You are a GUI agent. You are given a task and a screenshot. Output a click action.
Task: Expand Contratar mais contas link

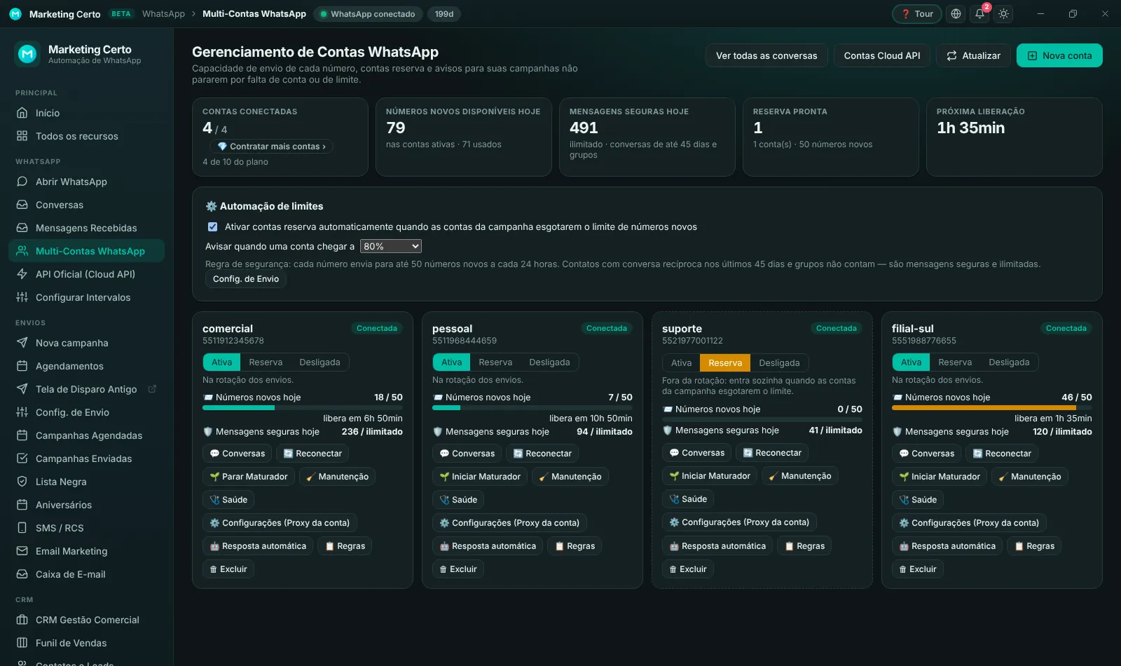point(271,147)
